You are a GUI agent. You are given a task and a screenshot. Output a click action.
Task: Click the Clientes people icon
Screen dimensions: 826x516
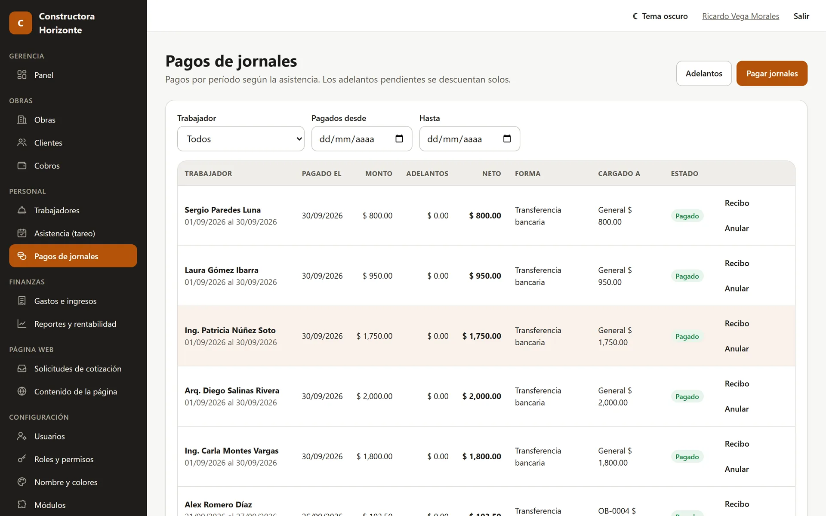[x=22, y=142]
